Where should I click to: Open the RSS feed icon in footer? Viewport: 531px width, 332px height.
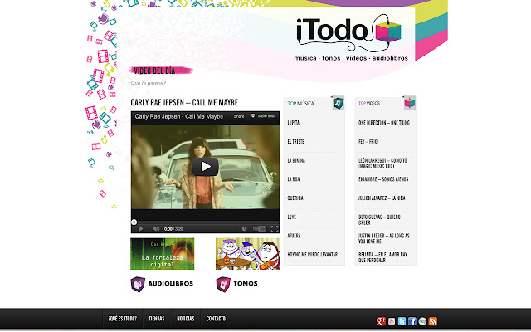click(x=433, y=321)
